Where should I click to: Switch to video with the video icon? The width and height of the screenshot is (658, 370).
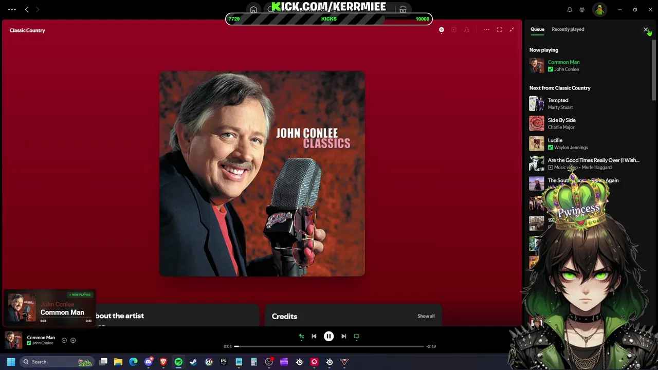[454, 30]
